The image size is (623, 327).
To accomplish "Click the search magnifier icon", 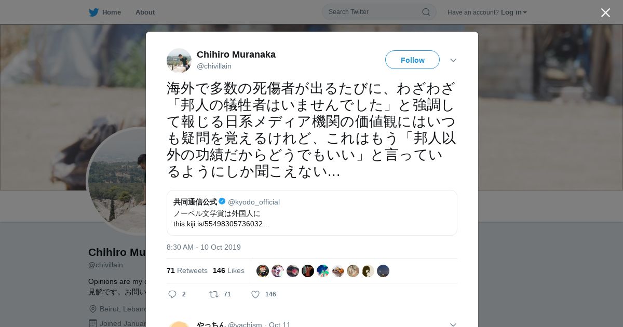I will click(426, 12).
